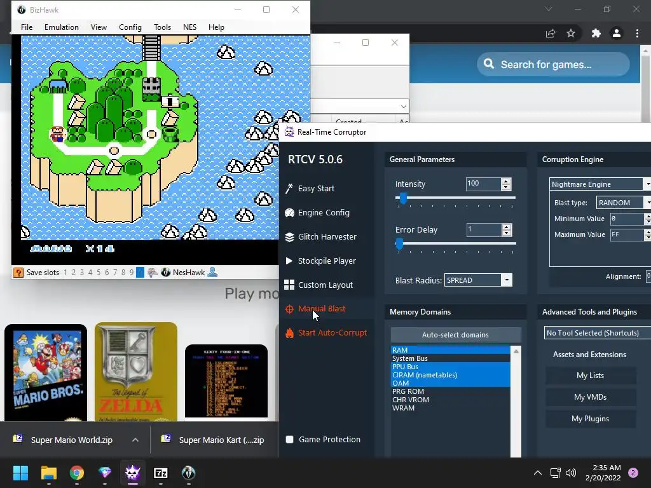The image size is (651, 488).
Task: Open My VMDs button
Action: [591, 397]
